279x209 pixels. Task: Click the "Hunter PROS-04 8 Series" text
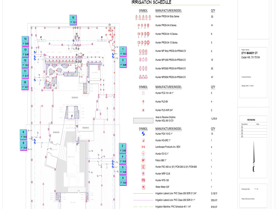(x=166, y=25)
